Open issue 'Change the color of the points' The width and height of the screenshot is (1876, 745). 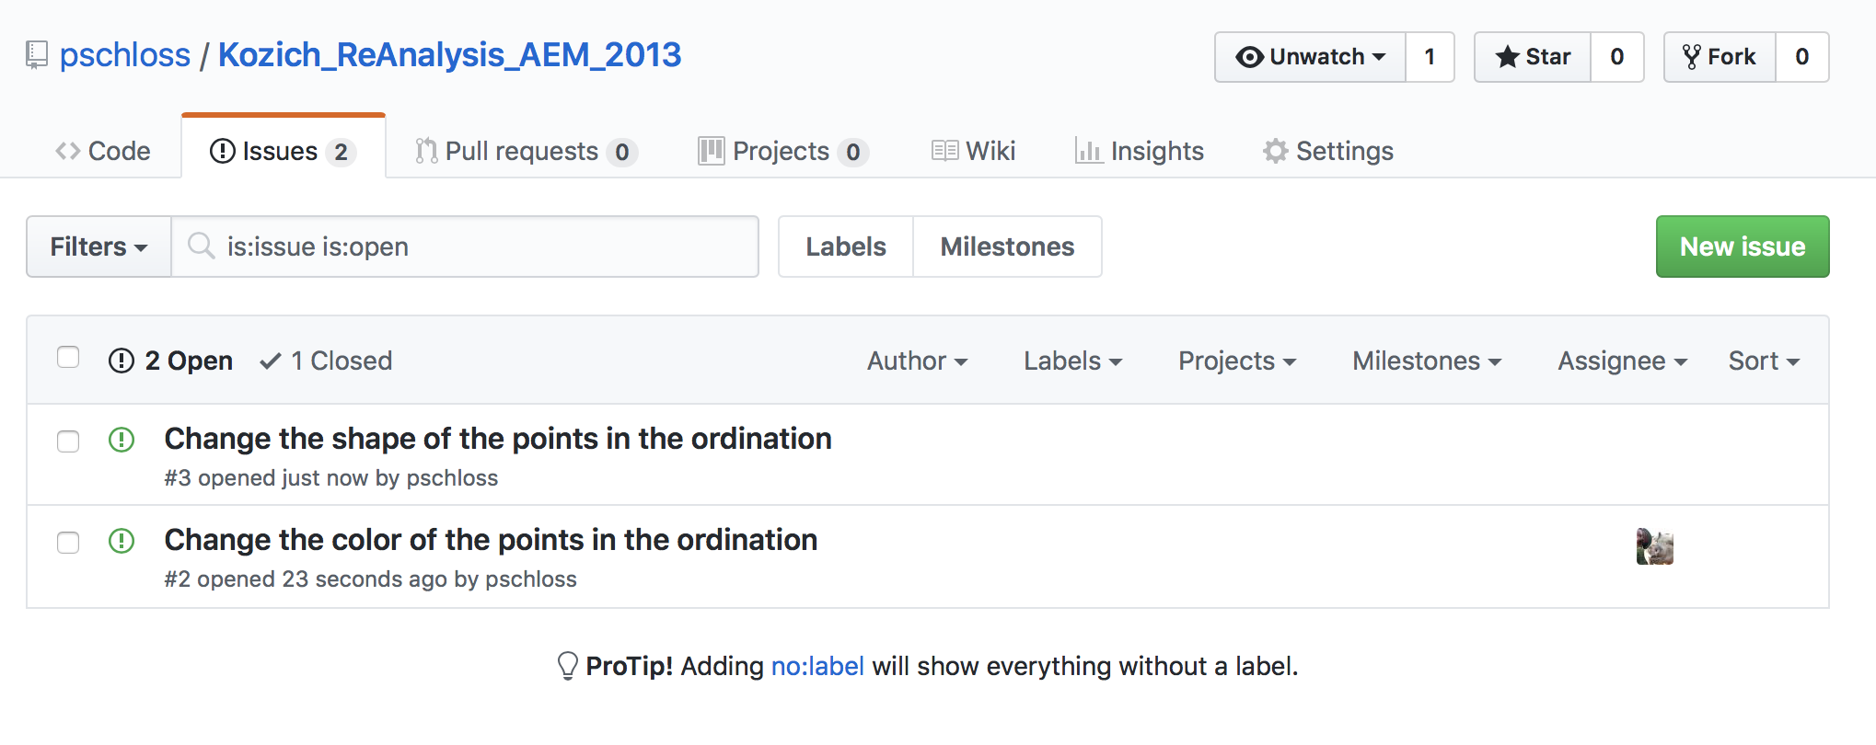tap(491, 540)
